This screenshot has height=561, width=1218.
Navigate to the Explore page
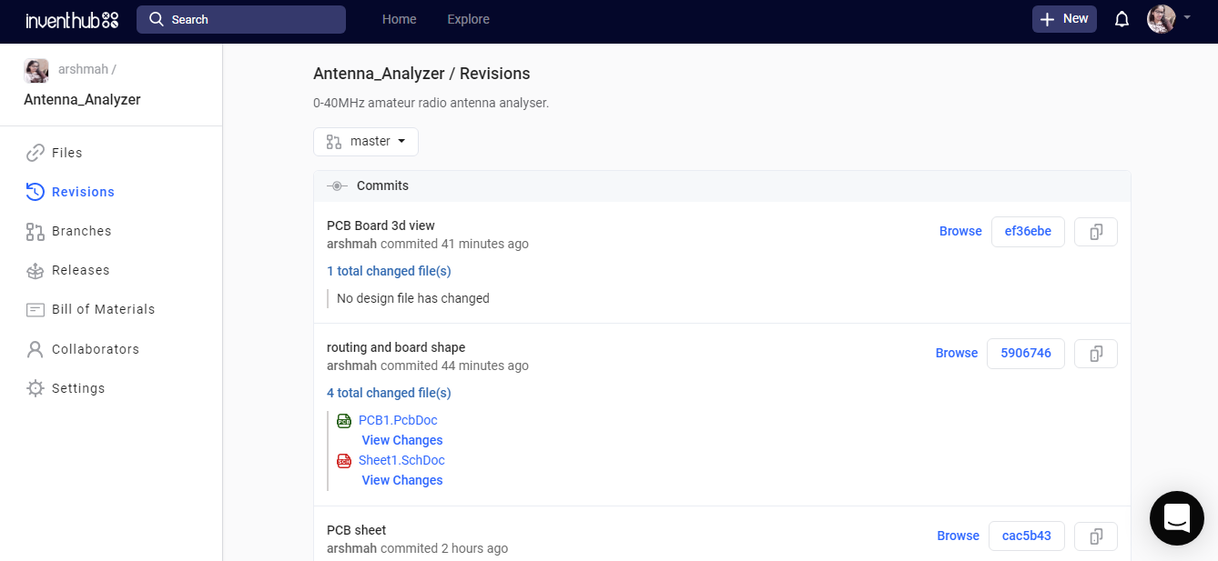pyautogui.click(x=468, y=19)
